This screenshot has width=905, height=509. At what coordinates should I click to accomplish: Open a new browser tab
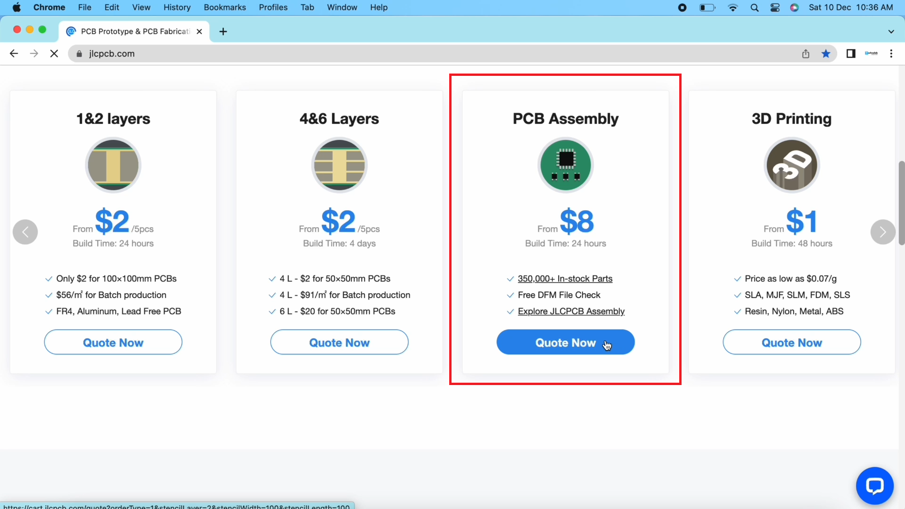tap(223, 32)
